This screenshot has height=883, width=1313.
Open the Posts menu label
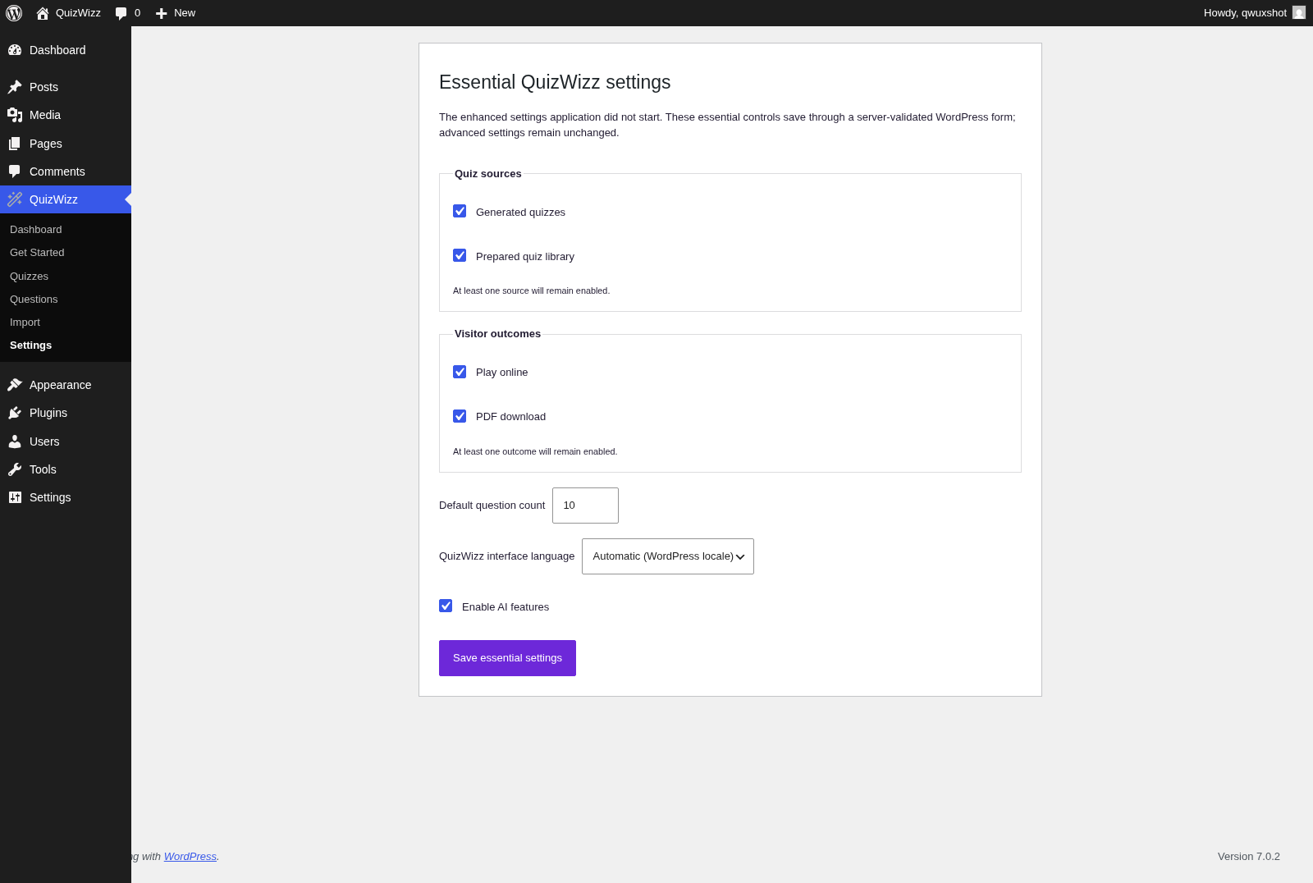[44, 87]
